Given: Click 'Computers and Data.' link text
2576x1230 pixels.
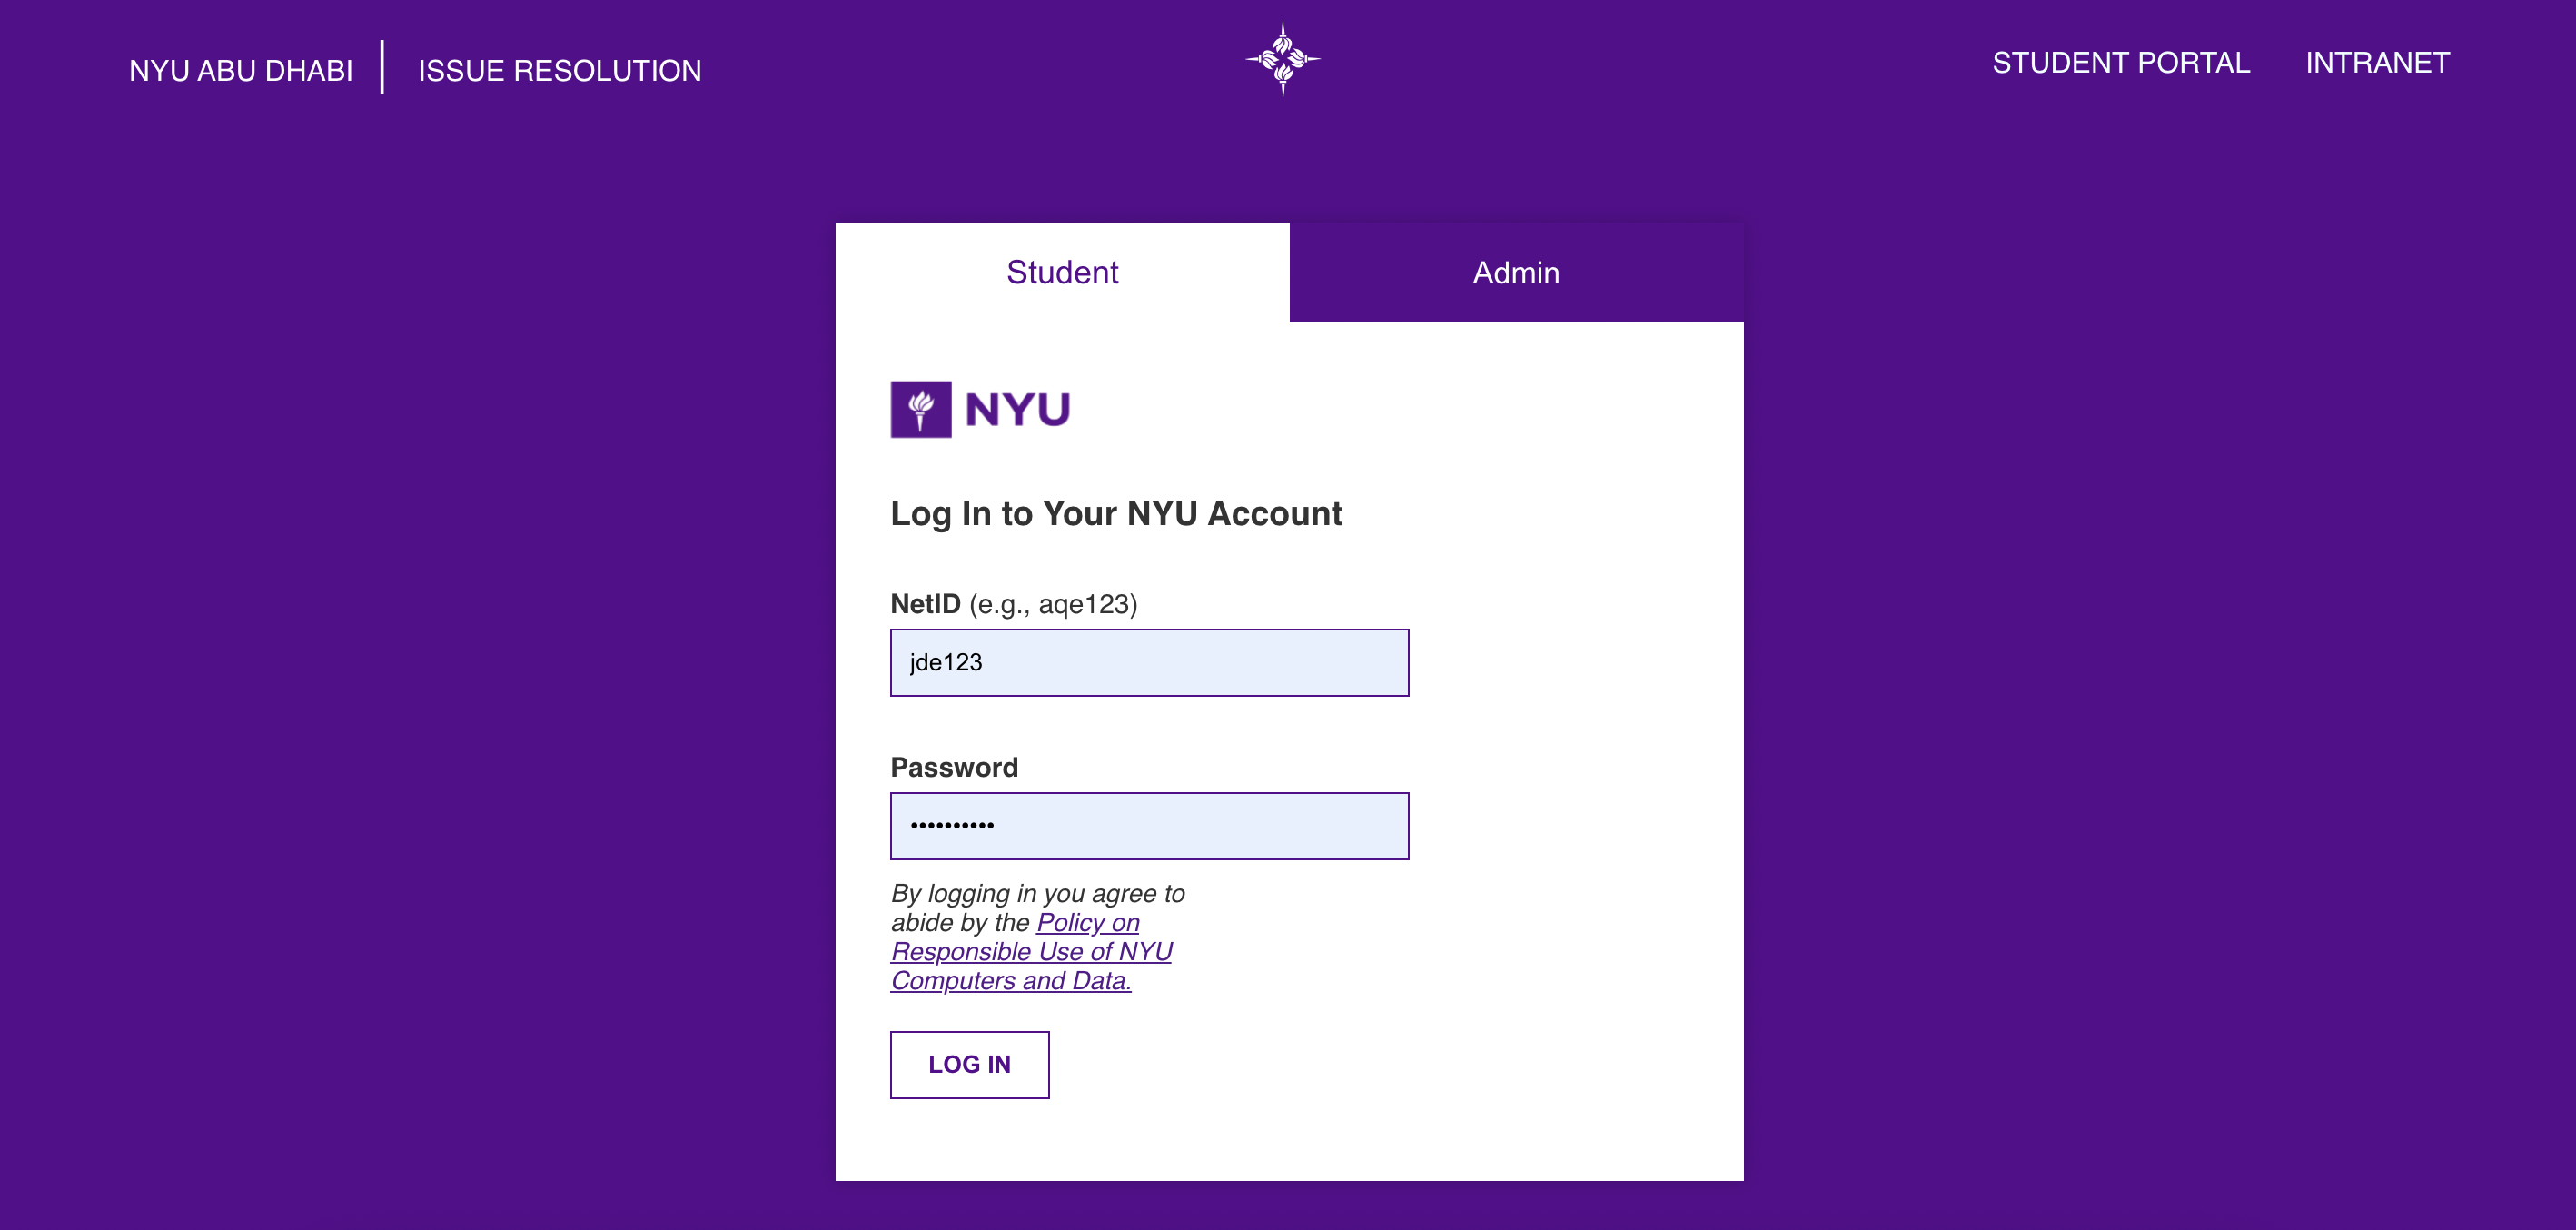Looking at the screenshot, I should pos(1011,981).
